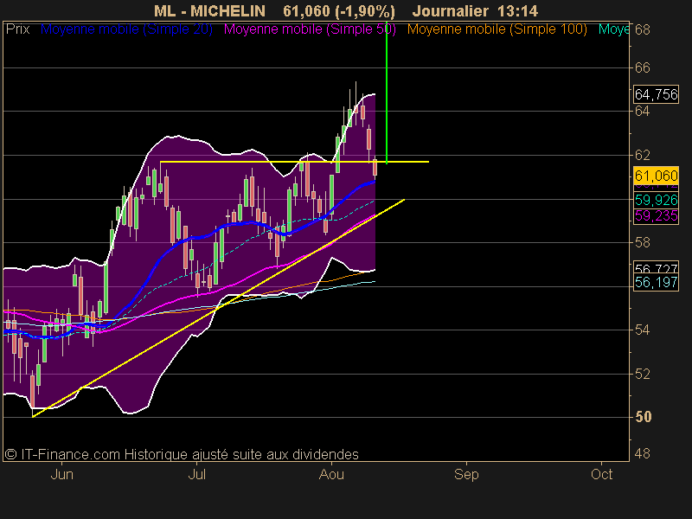Click the bold 50 price axis label
This screenshot has height=519, width=692.
[643, 417]
